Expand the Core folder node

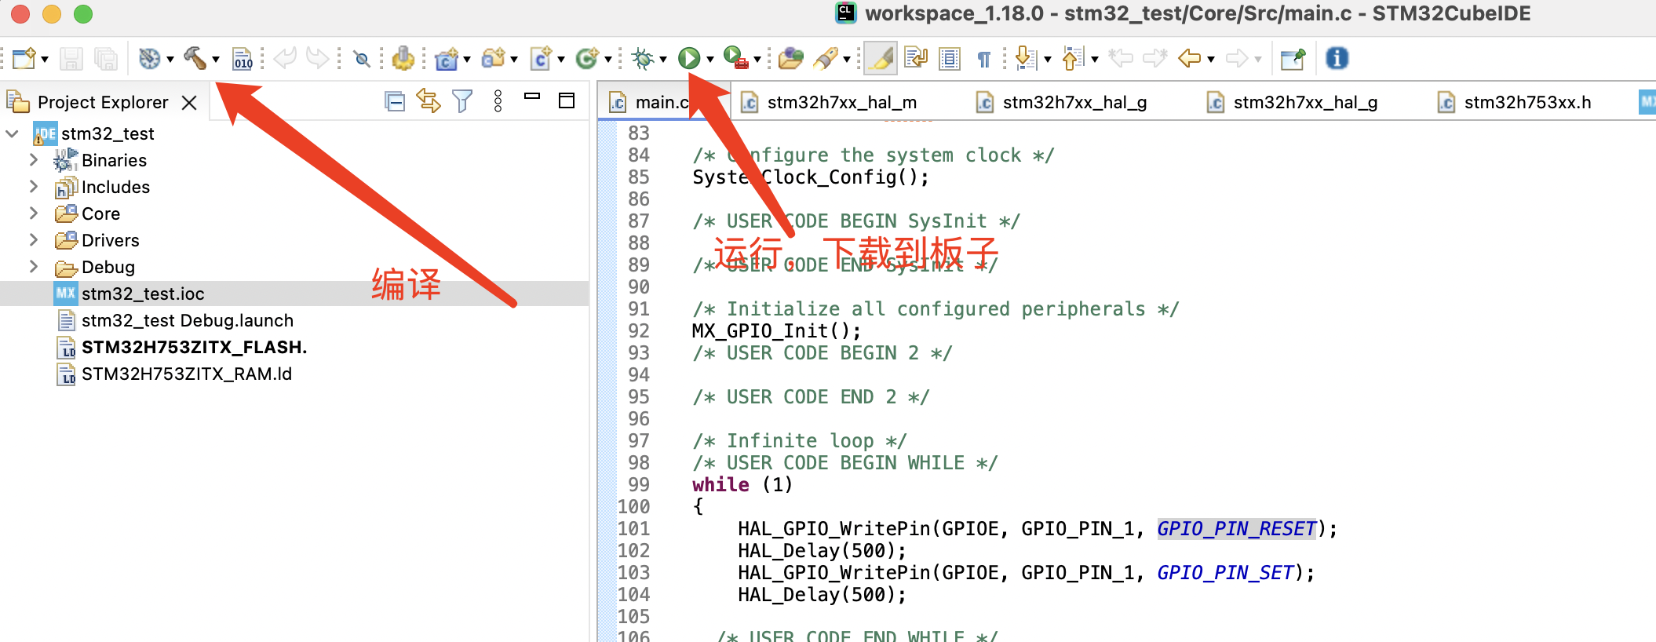[x=33, y=213]
